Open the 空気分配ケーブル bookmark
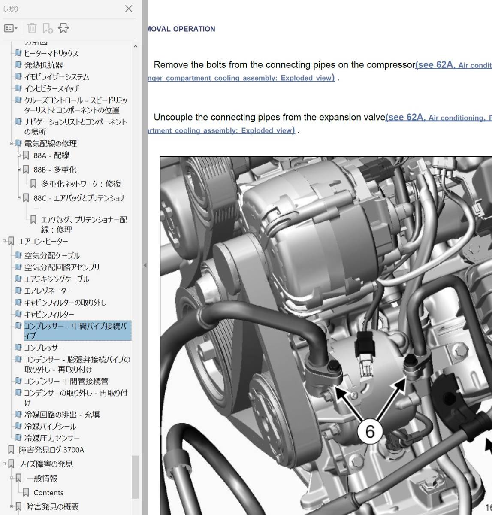 point(52,255)
